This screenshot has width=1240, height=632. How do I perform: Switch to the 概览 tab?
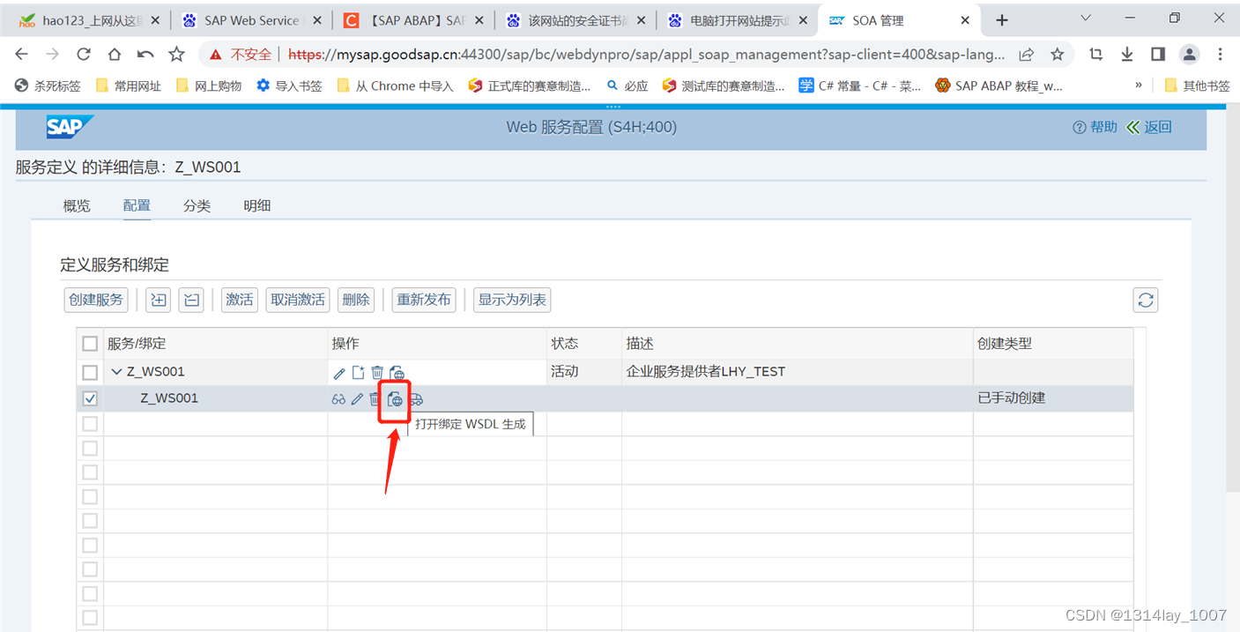(x=77, y=206)
